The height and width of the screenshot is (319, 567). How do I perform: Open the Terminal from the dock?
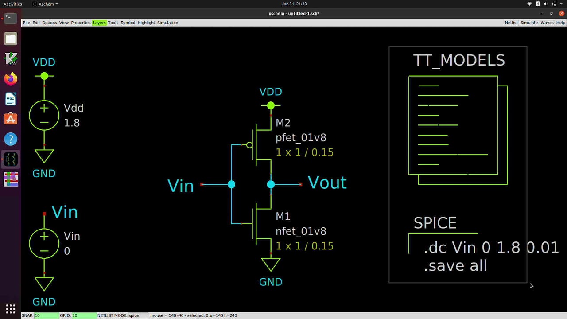11,18
